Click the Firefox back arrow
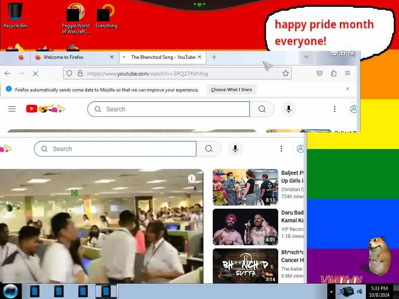The width and height of the screenshot is (399, 299). tap(7, 74)
